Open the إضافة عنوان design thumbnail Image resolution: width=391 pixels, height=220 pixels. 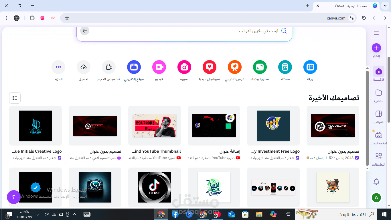(x=214, y=126)
